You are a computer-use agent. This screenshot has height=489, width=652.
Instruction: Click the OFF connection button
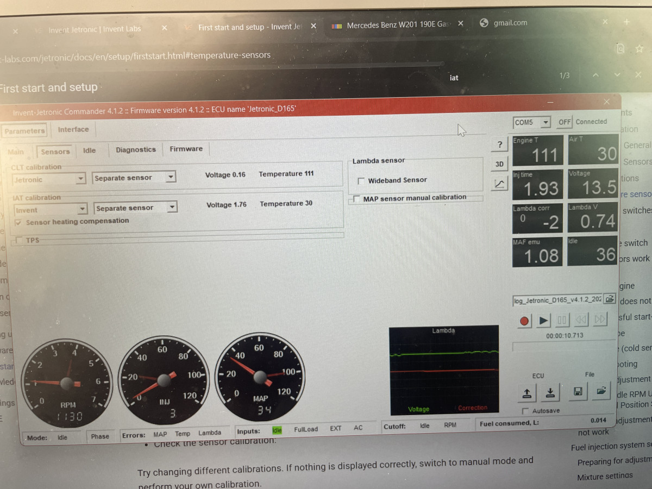[x=565, y=122]
